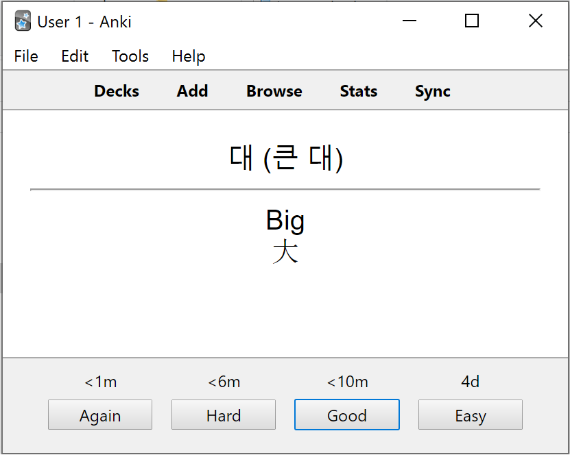Screen dimensions: 570x455
Task: Maximize the Anki window
Action: pos(472,21)
